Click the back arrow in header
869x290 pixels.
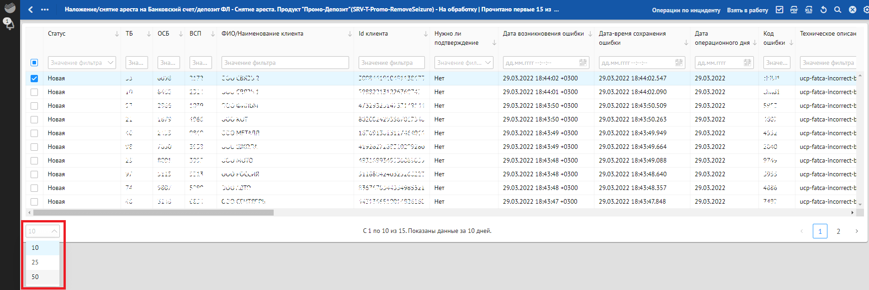coord(31,10)
